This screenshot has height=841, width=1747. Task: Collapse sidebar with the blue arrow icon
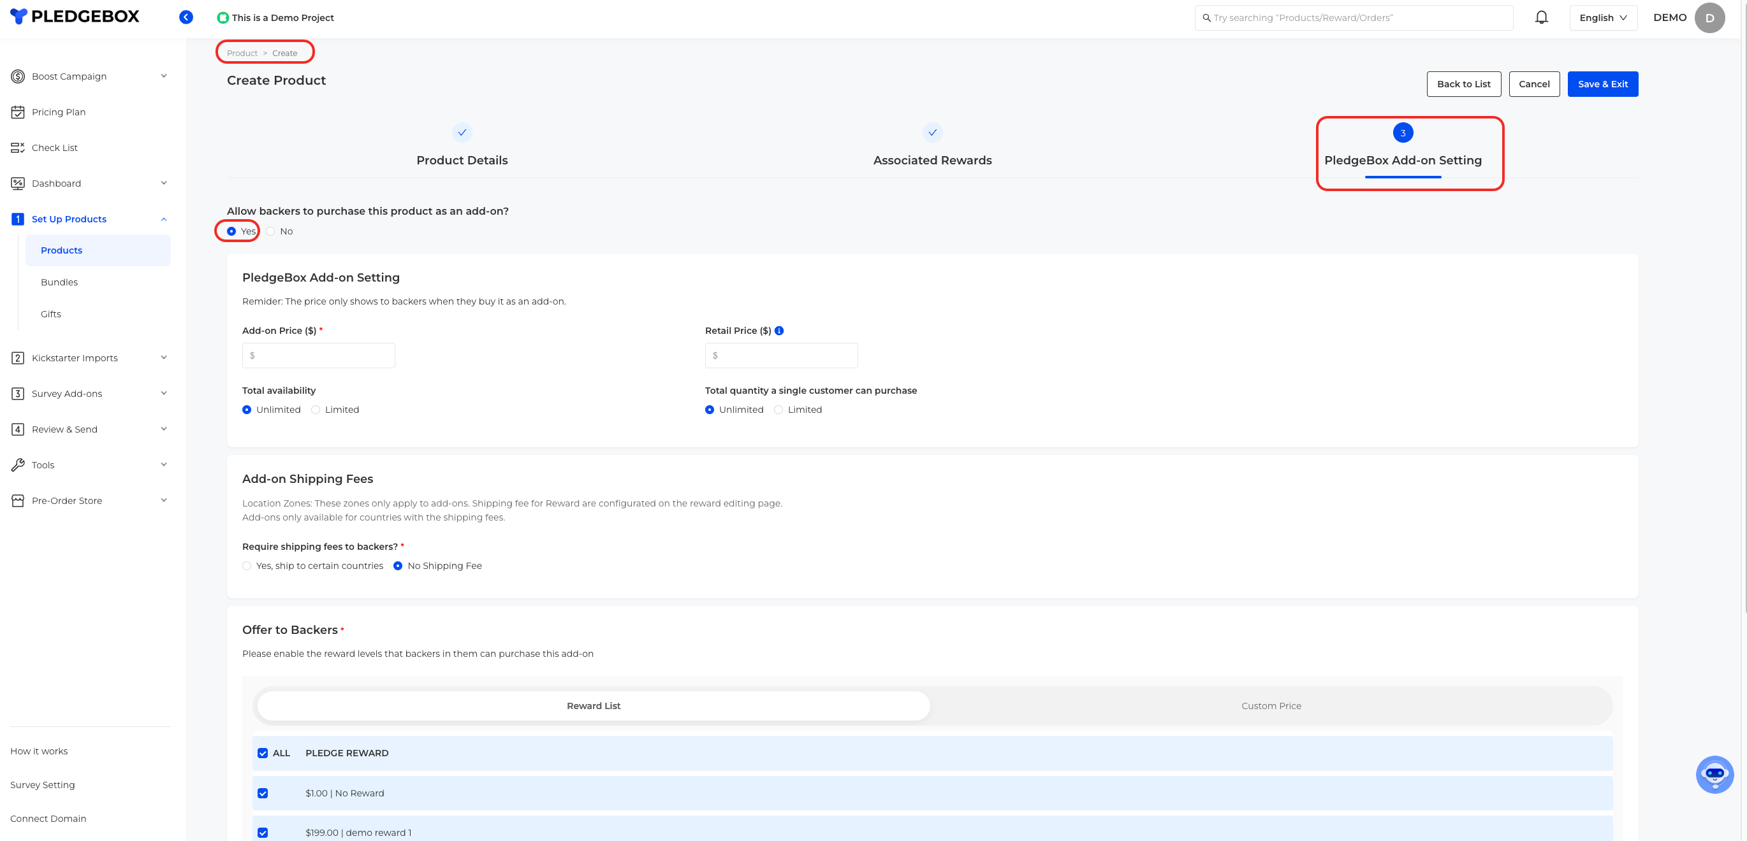(x=186, y=18)
